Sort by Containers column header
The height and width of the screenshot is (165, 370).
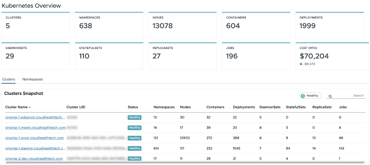215,107
